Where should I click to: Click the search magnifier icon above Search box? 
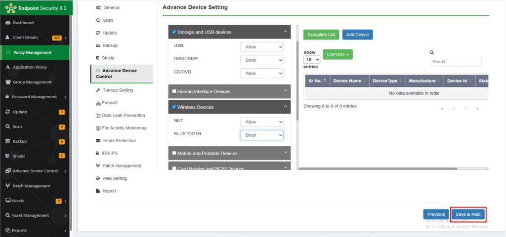pos(432,52)
